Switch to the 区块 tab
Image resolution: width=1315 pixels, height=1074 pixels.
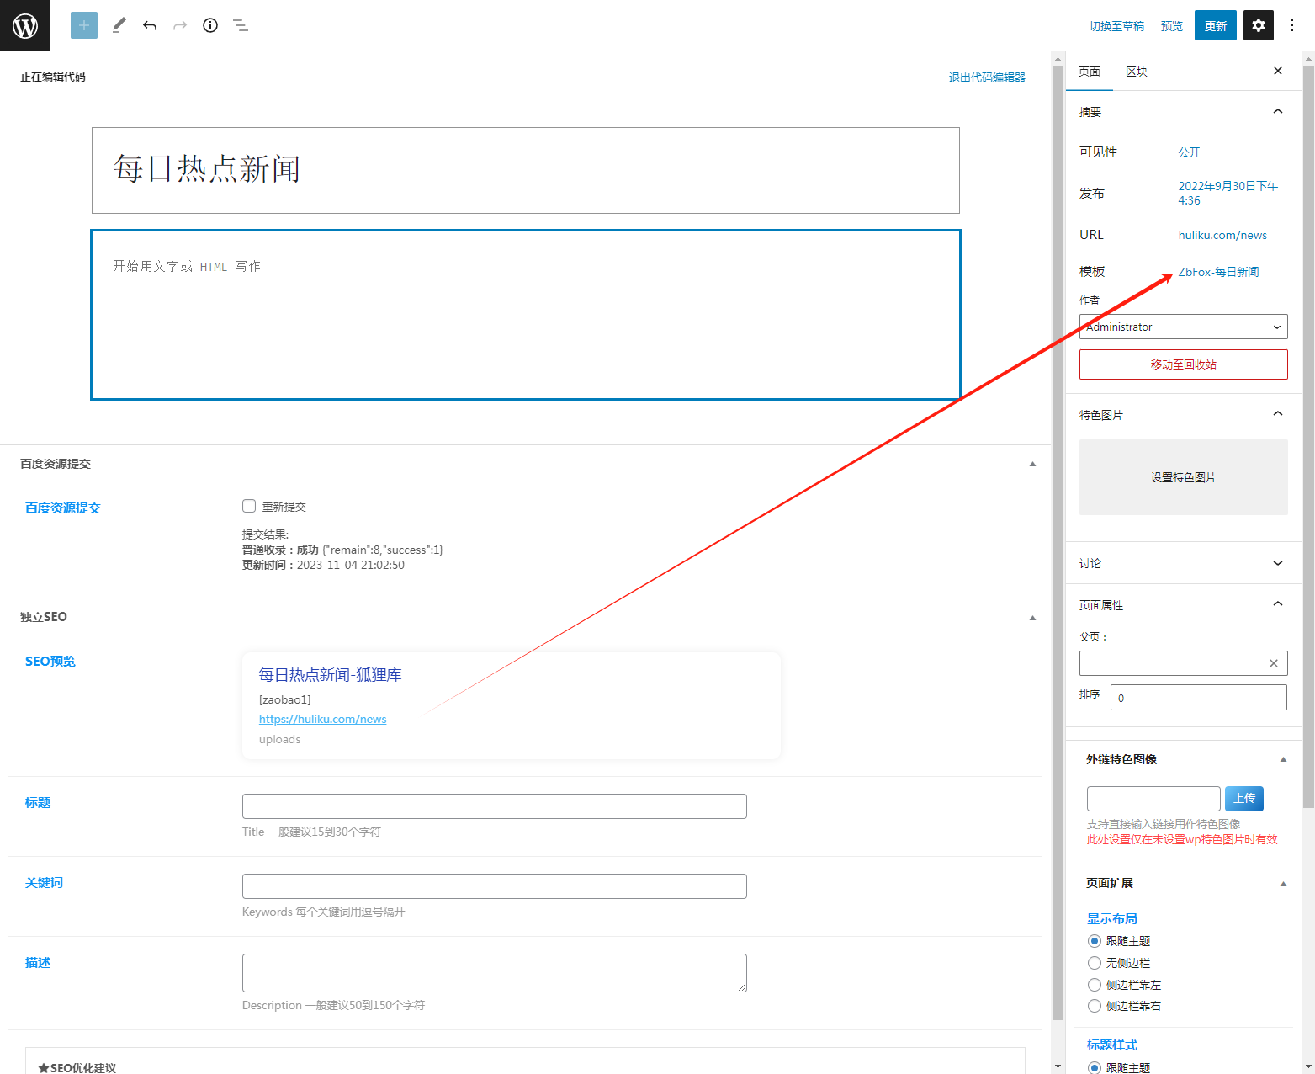(x=1136, y=72)
